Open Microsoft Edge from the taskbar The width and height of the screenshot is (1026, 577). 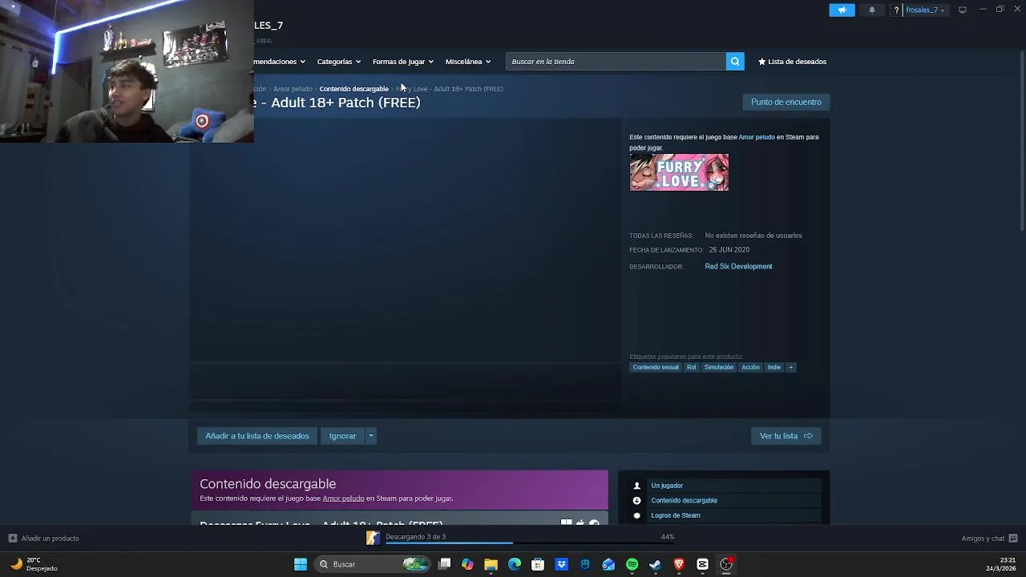tap(515, 564)
